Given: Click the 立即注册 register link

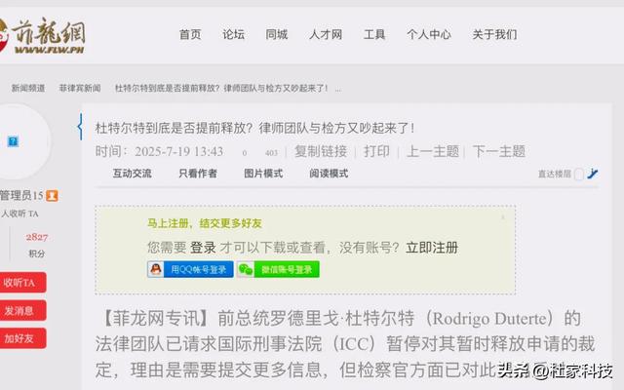Looking at the screenshot, I should pyautogui.click(x=432, y=248).
